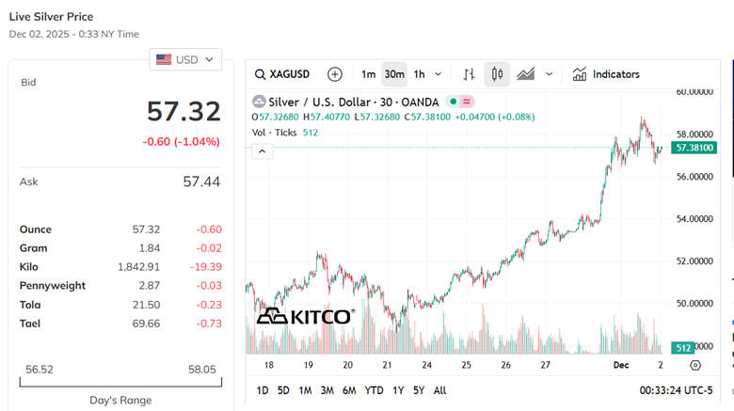Switch chart to 1h interval
The image size is (734, 411).
(x=420, y=74)
